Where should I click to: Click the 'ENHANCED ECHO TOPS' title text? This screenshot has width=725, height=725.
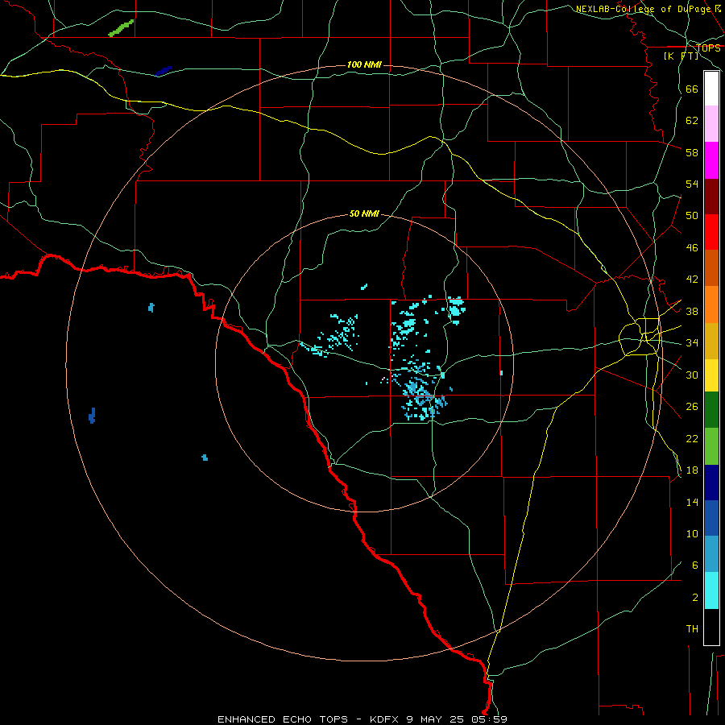(283, 719)
